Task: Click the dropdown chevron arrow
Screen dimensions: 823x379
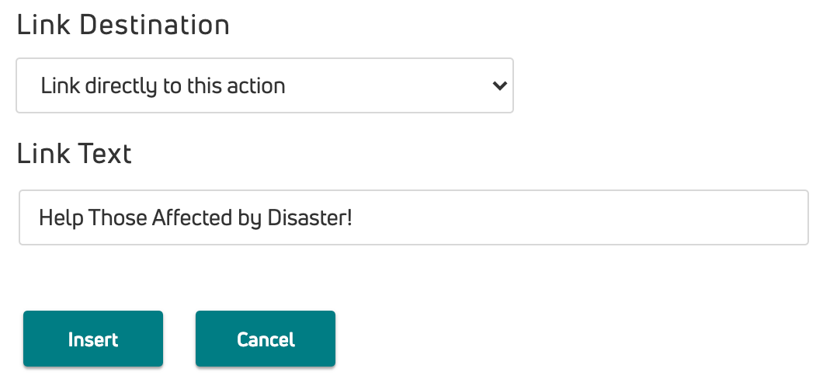Action: (x=500, y=85)
